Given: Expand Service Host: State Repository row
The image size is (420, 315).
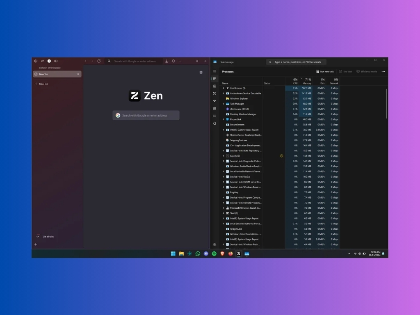Looking at the screenshot, I should 224,151.
